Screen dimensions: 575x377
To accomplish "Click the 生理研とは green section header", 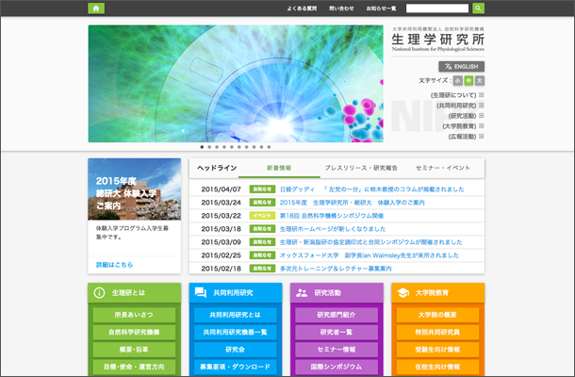I will pyautogui.click(x=135, y=293).
